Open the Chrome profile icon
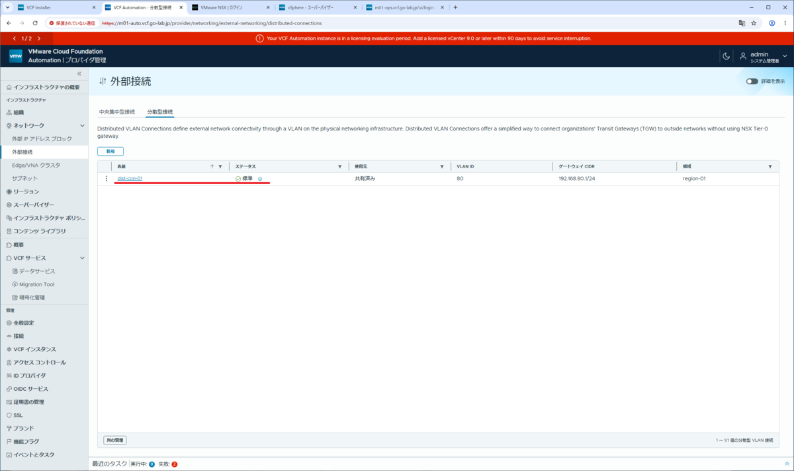 pos(772,23)
